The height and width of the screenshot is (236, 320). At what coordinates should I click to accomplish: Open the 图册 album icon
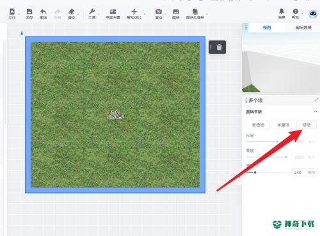tap(176, 12)
